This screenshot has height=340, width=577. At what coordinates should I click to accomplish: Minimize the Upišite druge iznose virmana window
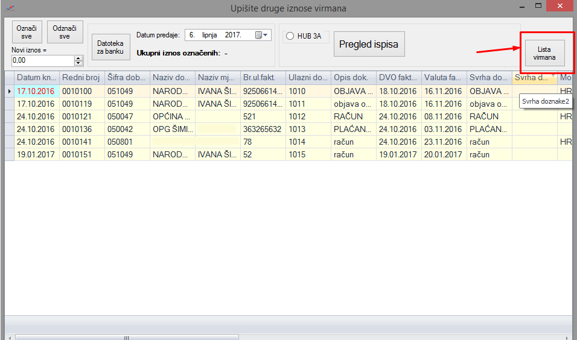click(x=521, y=7)
